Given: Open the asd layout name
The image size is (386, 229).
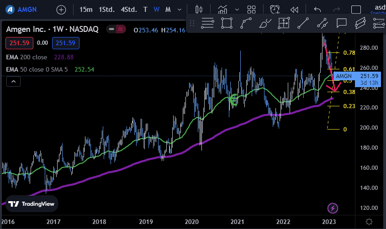Looking at the screenshot, I should pos(380,7).
